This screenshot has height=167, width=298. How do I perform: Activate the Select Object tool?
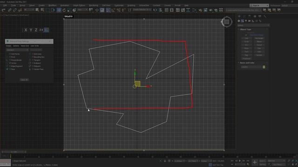pos(37,10)
